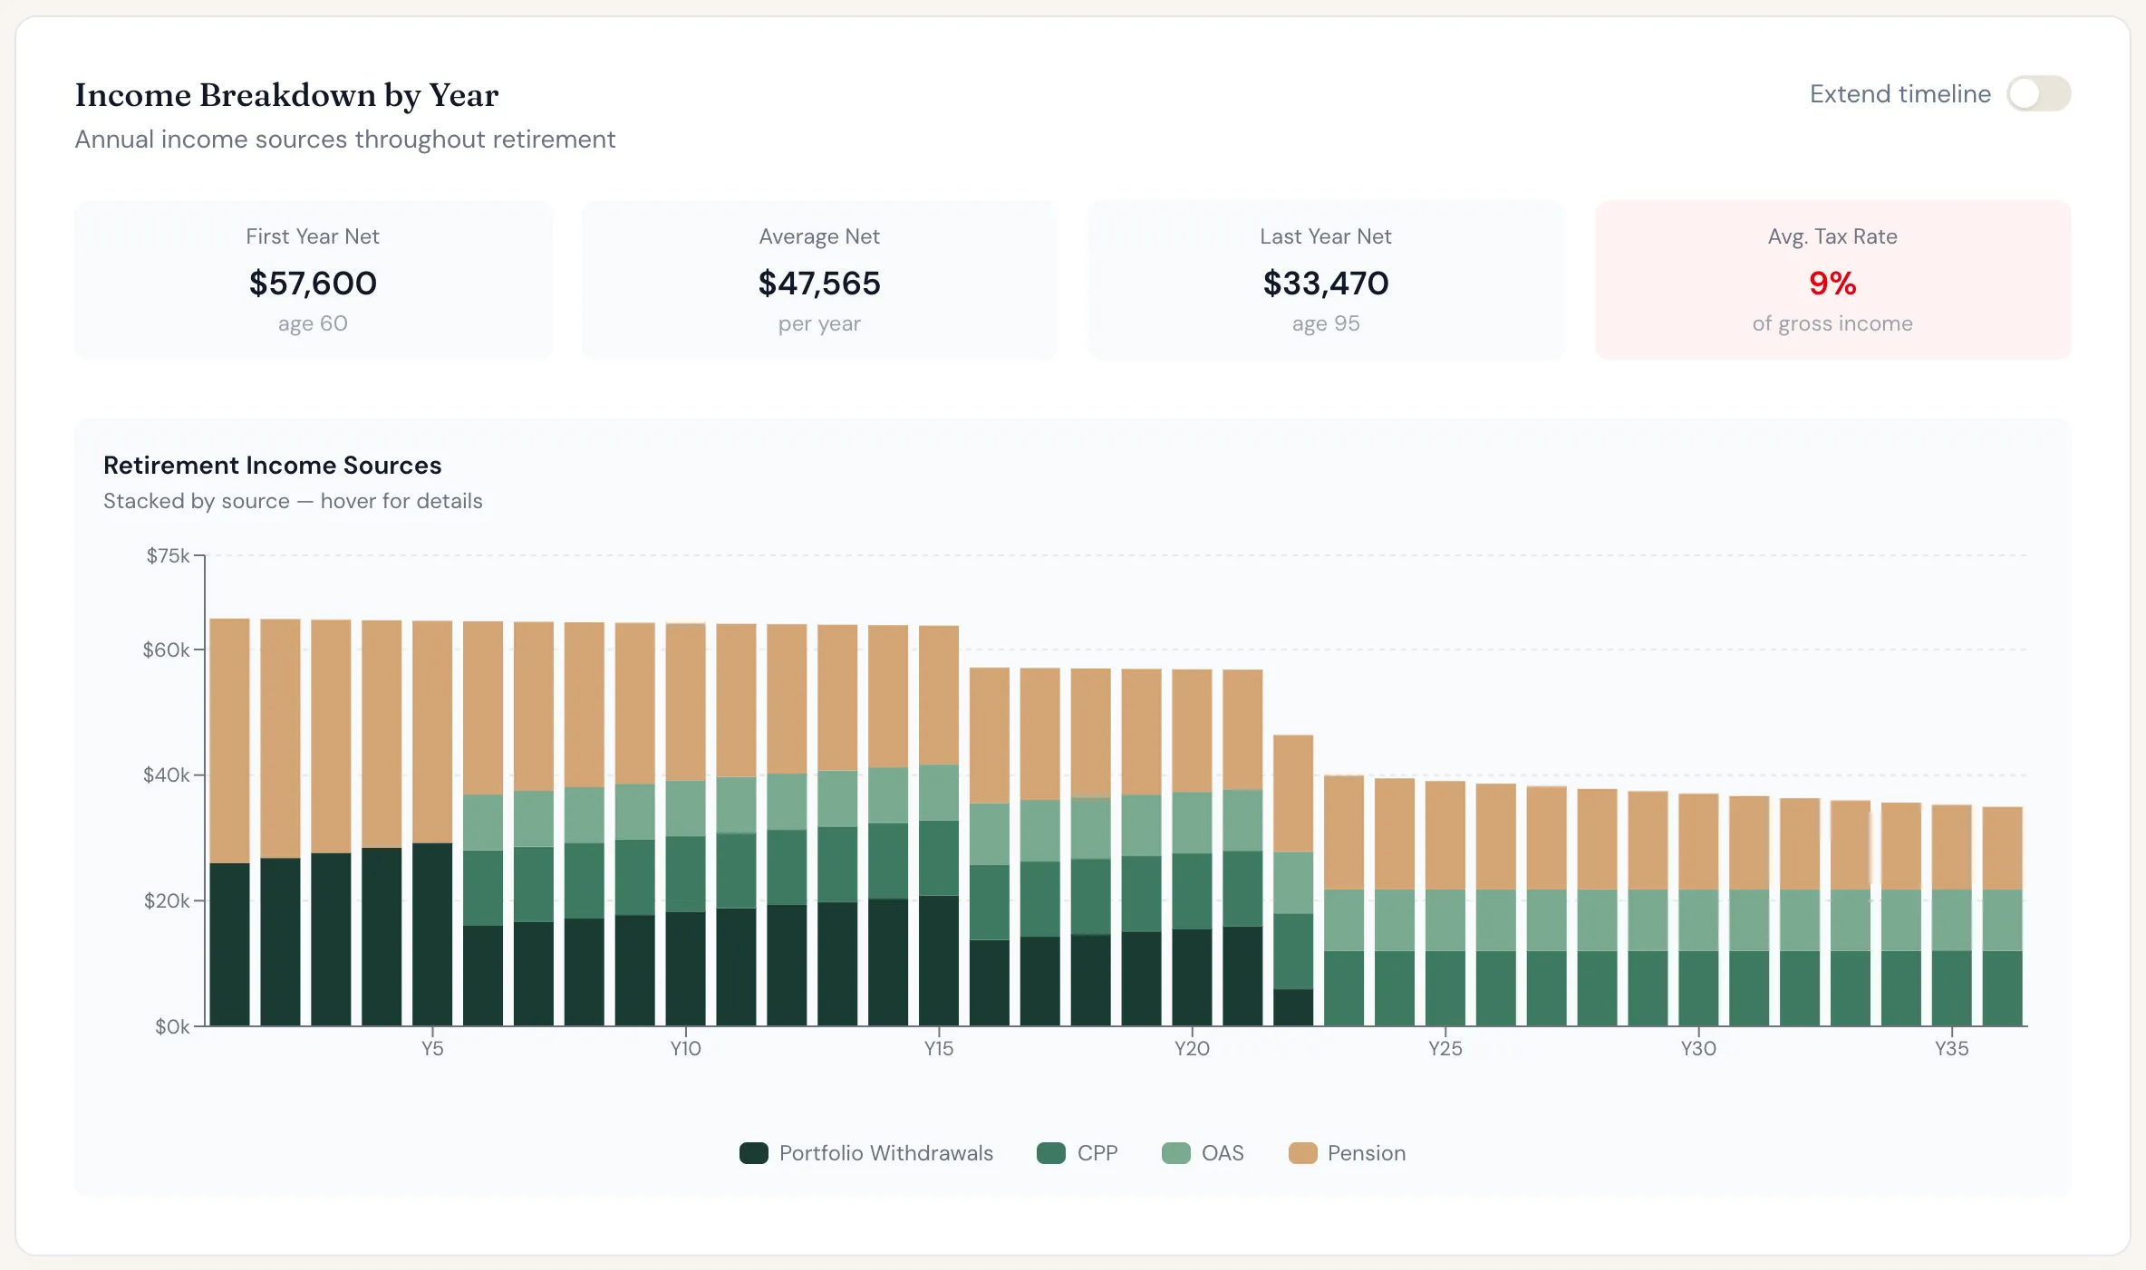Click the $33,470 last year value
The image size is (2146, 1270).
tap(1326, 284)
